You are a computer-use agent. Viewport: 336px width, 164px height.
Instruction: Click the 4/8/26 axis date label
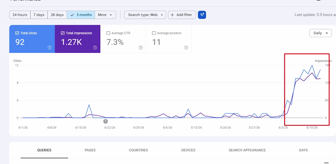(52, 128)
